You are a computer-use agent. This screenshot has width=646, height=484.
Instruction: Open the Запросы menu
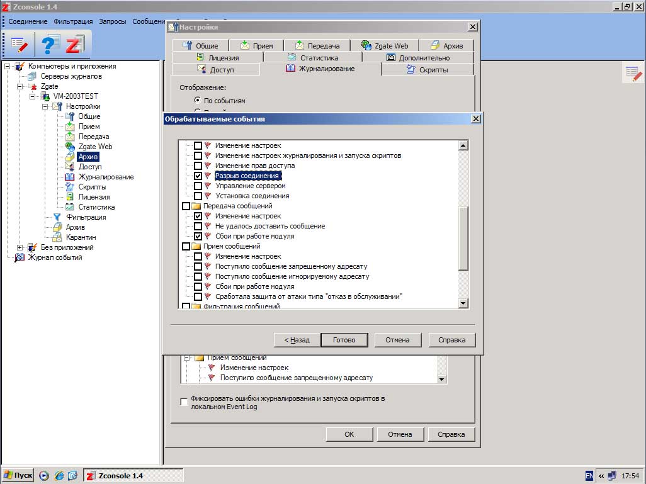[x=113, y=21]
